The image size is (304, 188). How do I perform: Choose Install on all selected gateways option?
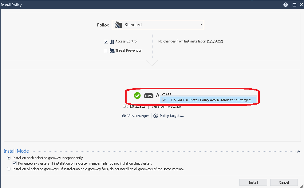point(9,169)
